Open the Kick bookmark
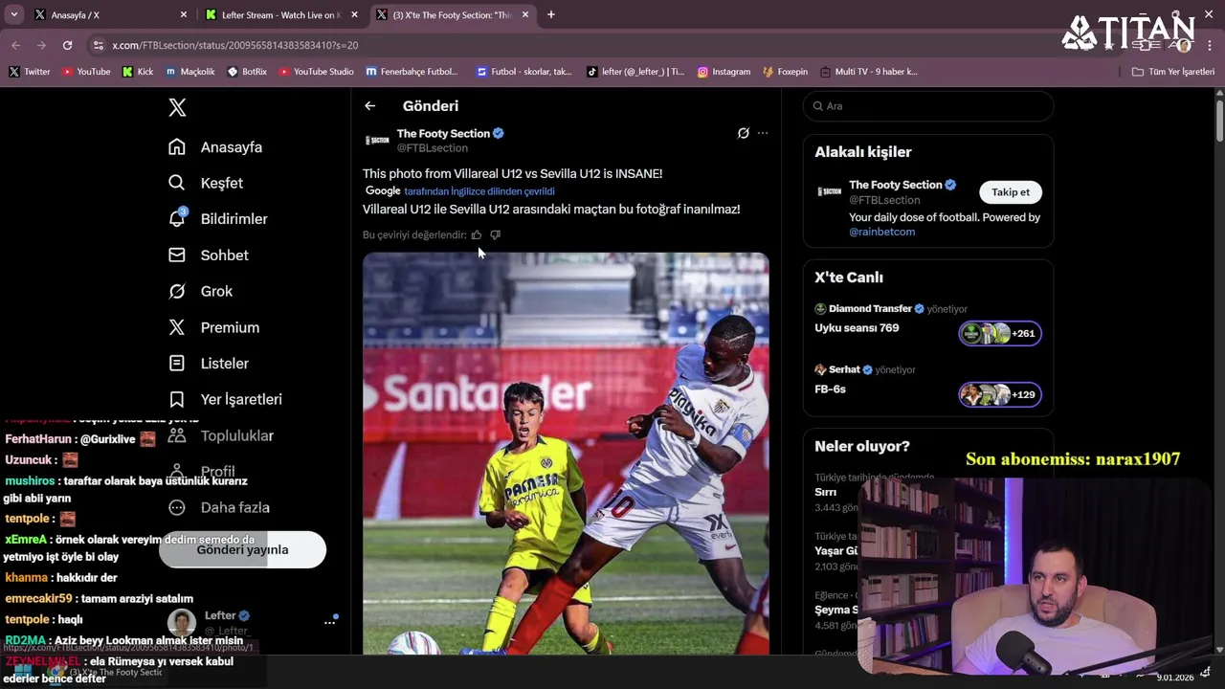The image size is (1225, 689). tap(138, 72)
